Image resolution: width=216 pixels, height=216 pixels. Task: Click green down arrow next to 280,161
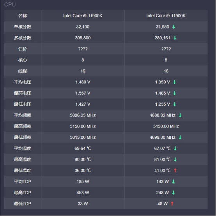[175, 38]
